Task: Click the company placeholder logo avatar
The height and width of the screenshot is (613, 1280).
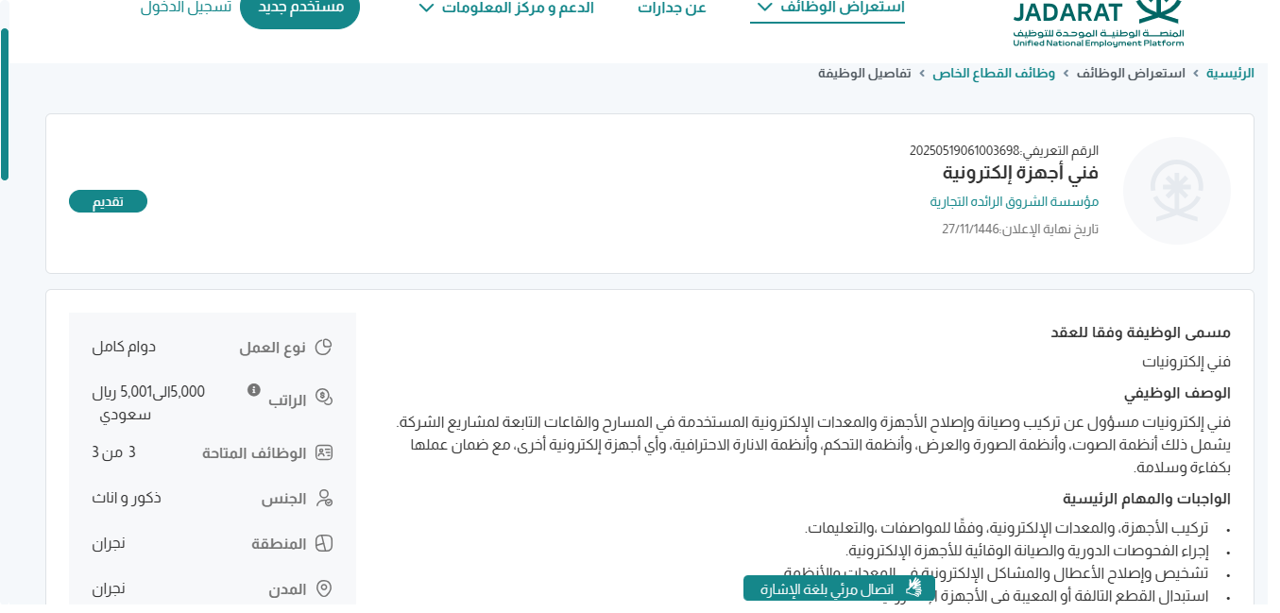Action: click(1176, 191)
